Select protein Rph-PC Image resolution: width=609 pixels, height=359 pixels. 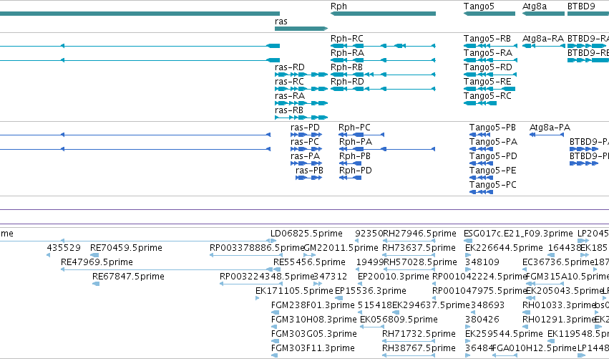[x=354, y=128]
